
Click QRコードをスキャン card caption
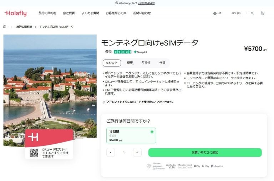click(x=55, y=153)
